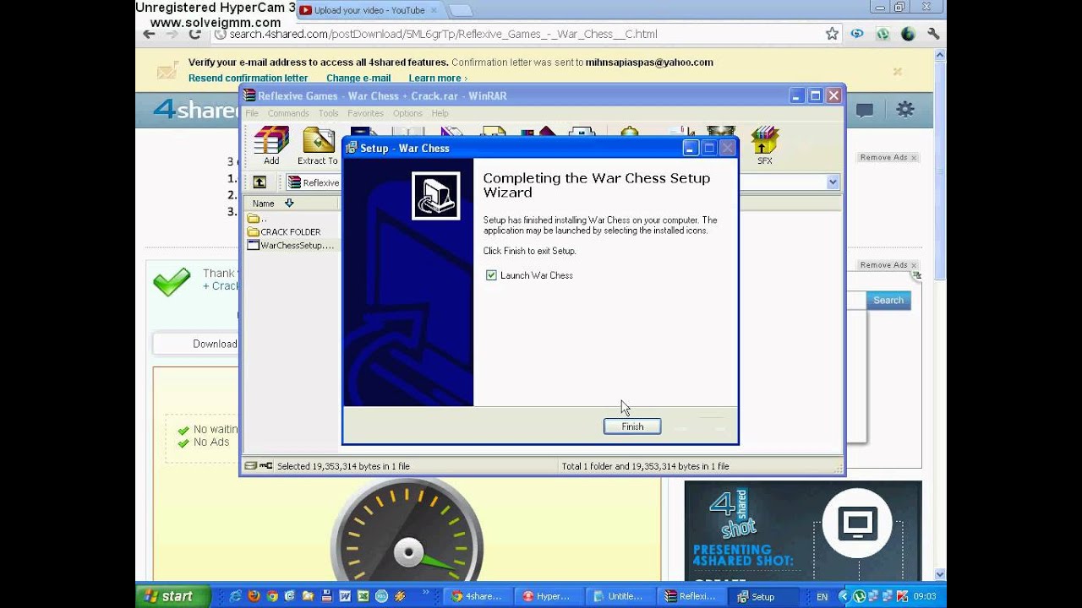Toggle the Launch War Chess checkbox

(491, 275)
